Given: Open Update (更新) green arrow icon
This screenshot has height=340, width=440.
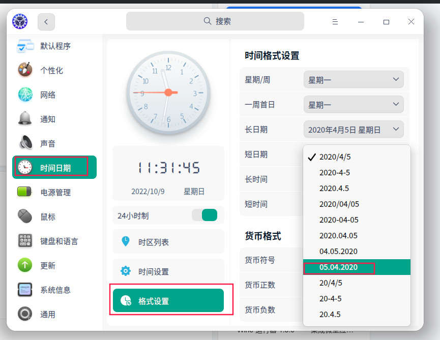Looking at the screenshot, I should (x=25, y=265).
